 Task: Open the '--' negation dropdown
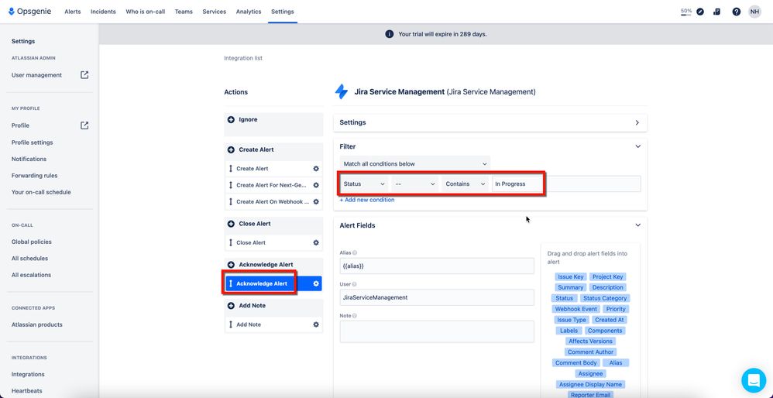(x=415, y=184)
